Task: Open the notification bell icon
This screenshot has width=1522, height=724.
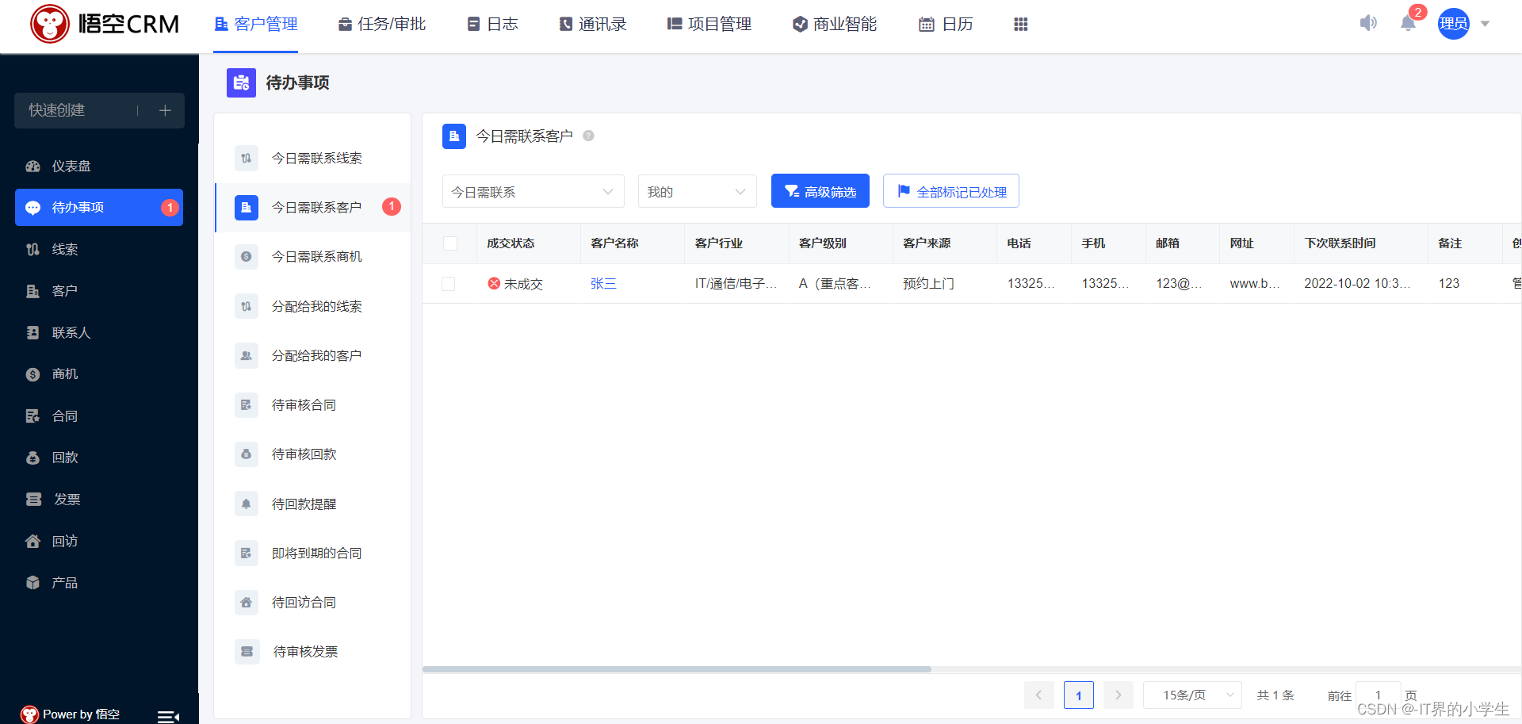Action: (x=1408, y=23)
